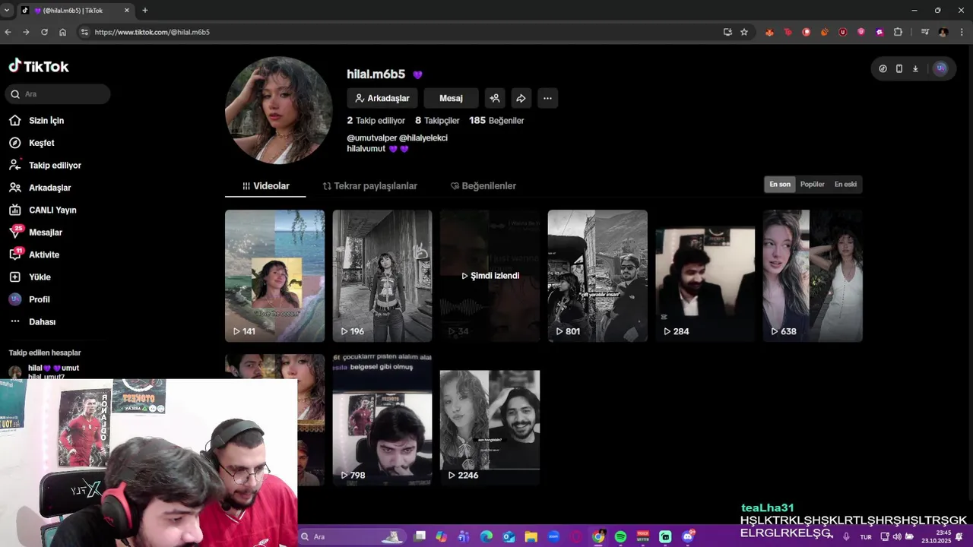This screenshot has width=973, height=547.
Task: Open the three-dot profile options menu
Action: click(547, 98)
